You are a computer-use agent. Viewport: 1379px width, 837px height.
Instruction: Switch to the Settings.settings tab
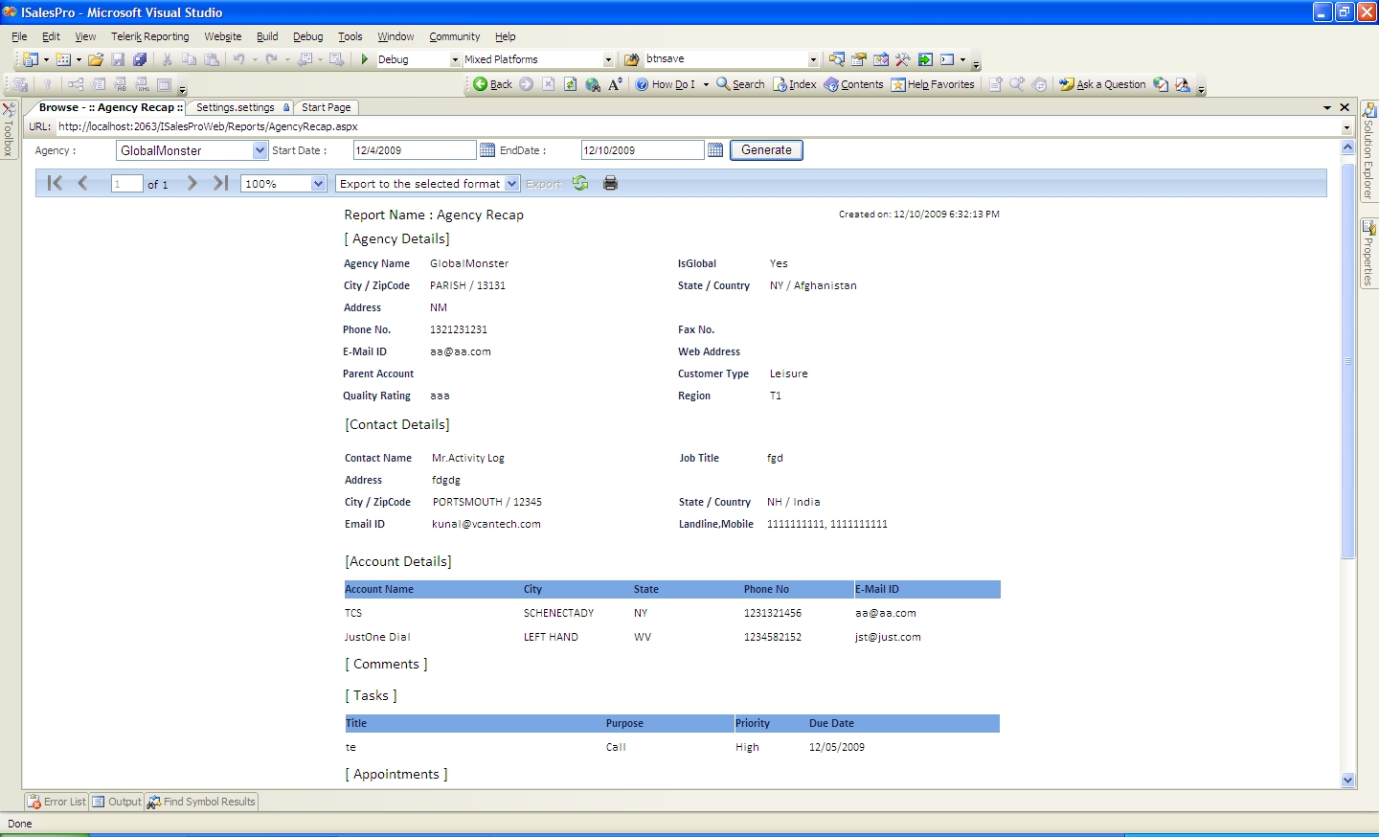click(236, 107)
